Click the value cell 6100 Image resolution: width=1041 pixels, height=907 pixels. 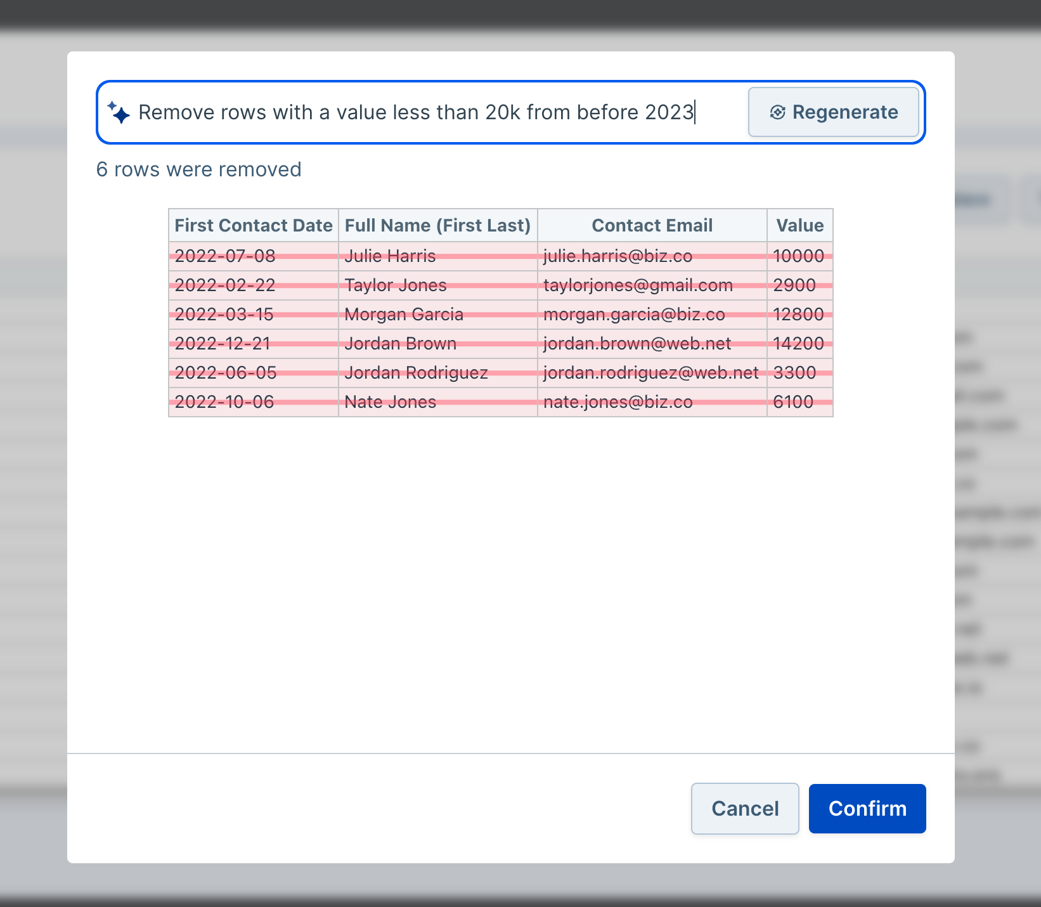click(x=800, y=402)
